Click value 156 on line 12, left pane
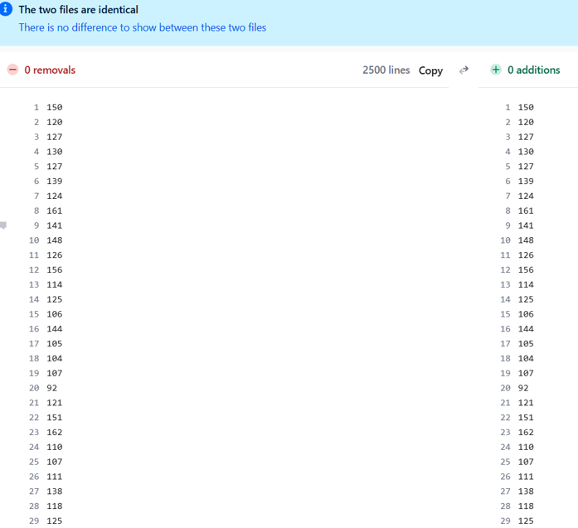 point(54,269)
